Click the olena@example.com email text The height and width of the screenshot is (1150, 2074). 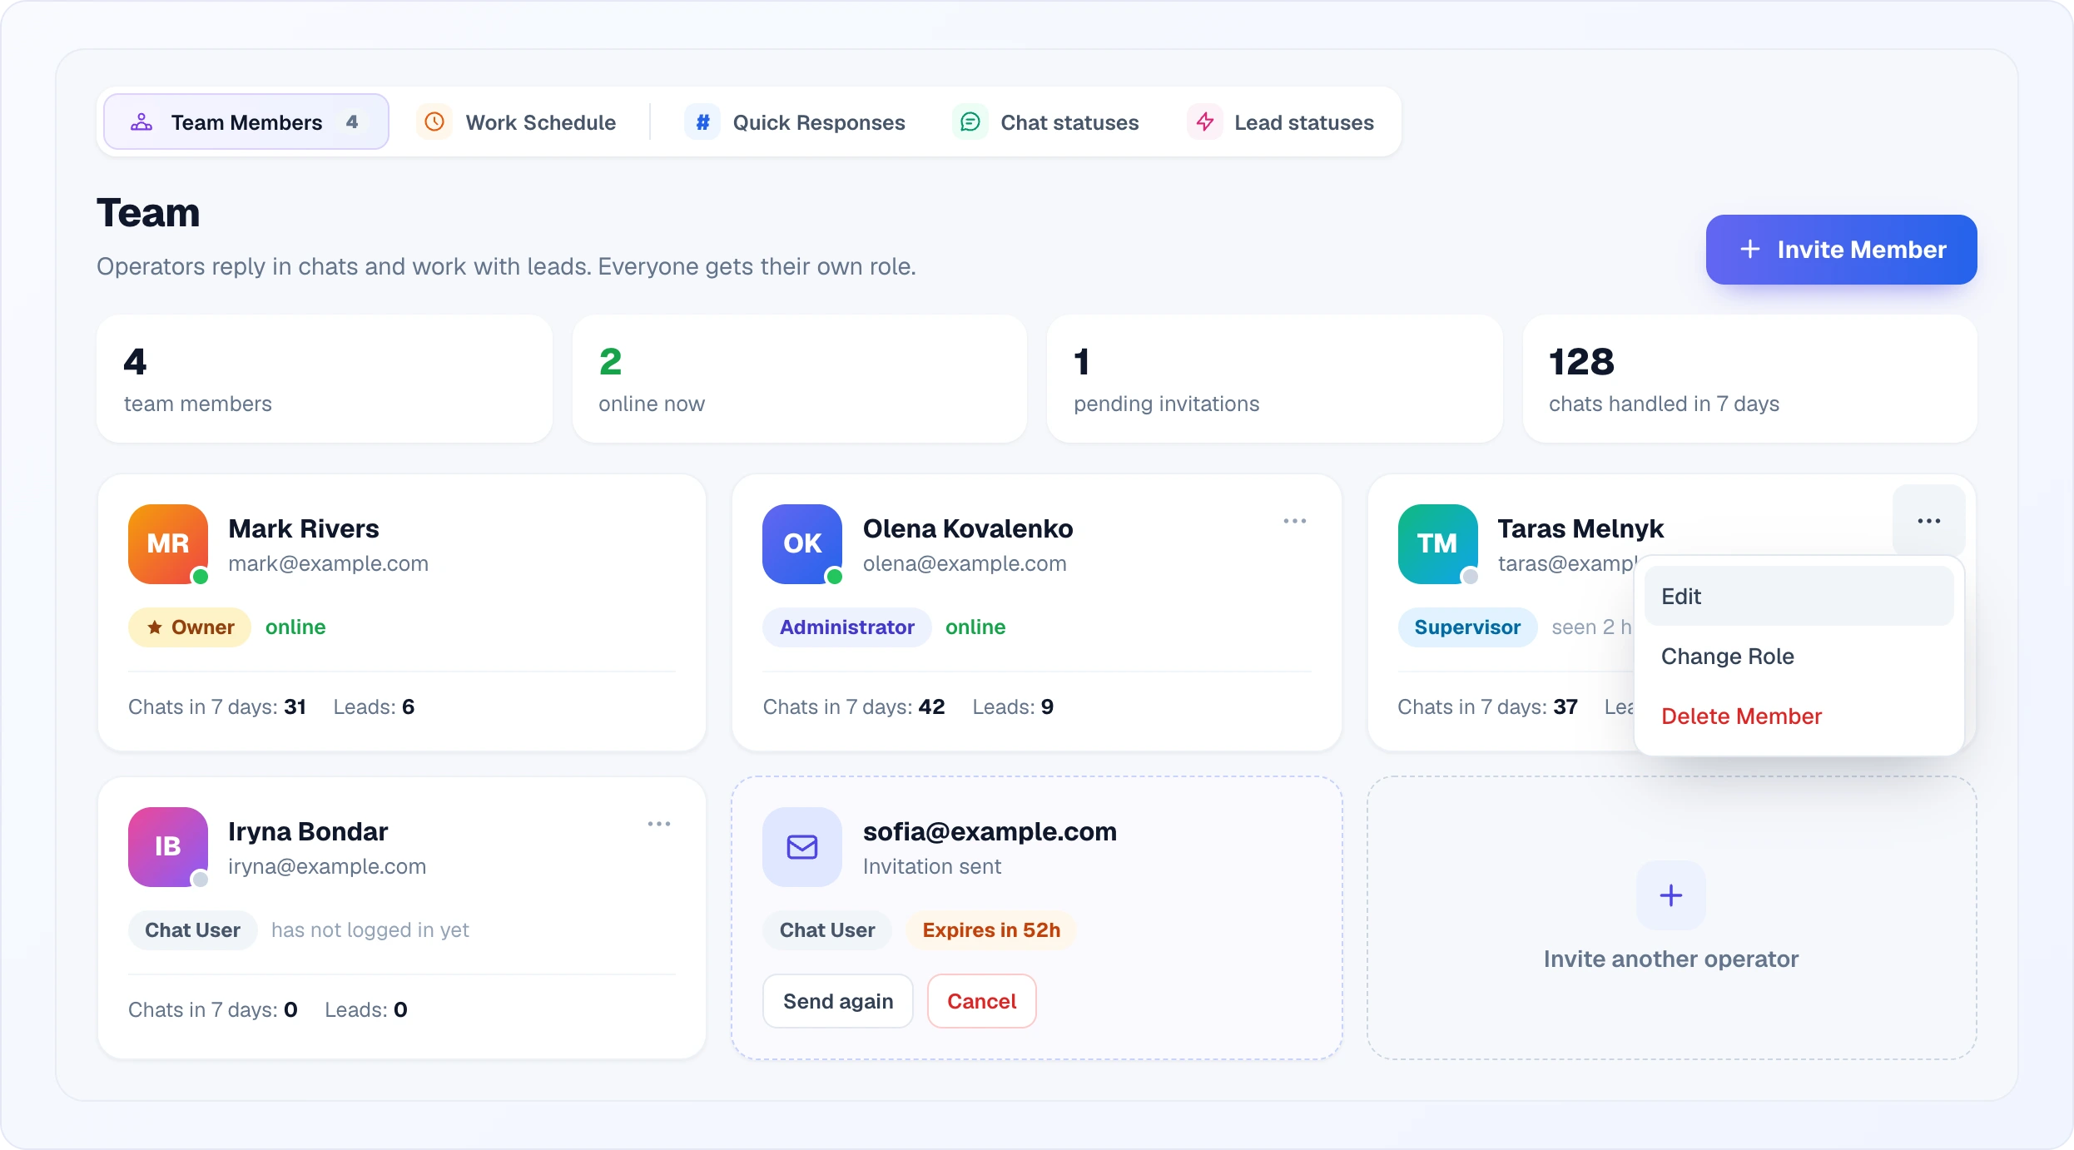click(965, 563)
